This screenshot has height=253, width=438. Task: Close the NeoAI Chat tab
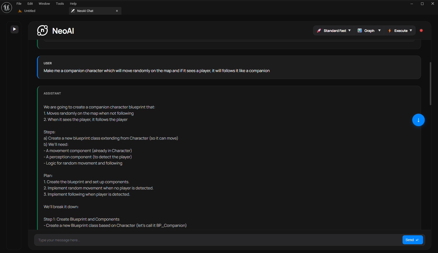[117, 11]
